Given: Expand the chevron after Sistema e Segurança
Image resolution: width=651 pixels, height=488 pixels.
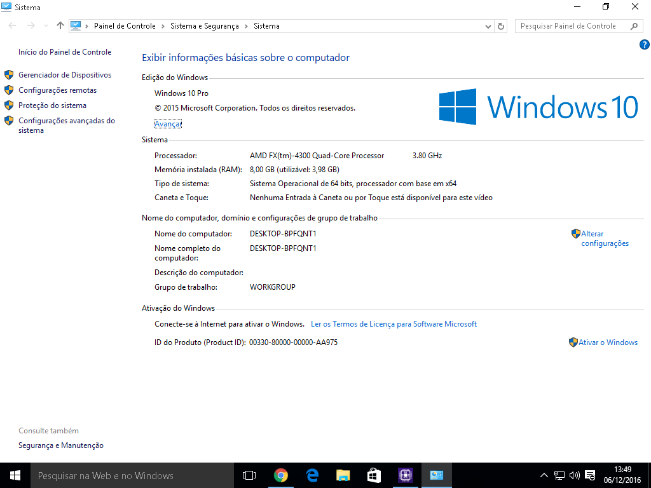Looking at the screenshot, I should click(x=246, y=26).
